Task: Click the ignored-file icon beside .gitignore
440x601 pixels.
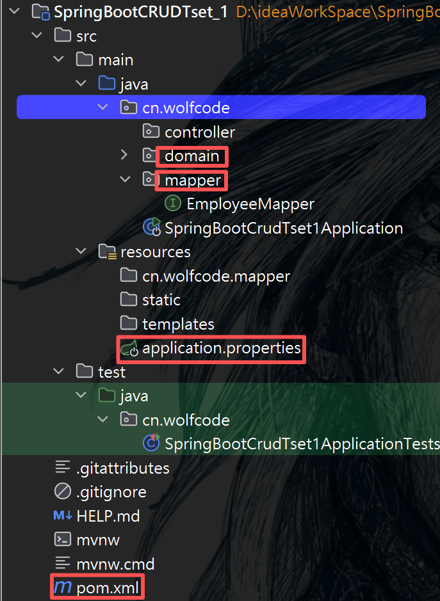Action: [x=62, y=491]
